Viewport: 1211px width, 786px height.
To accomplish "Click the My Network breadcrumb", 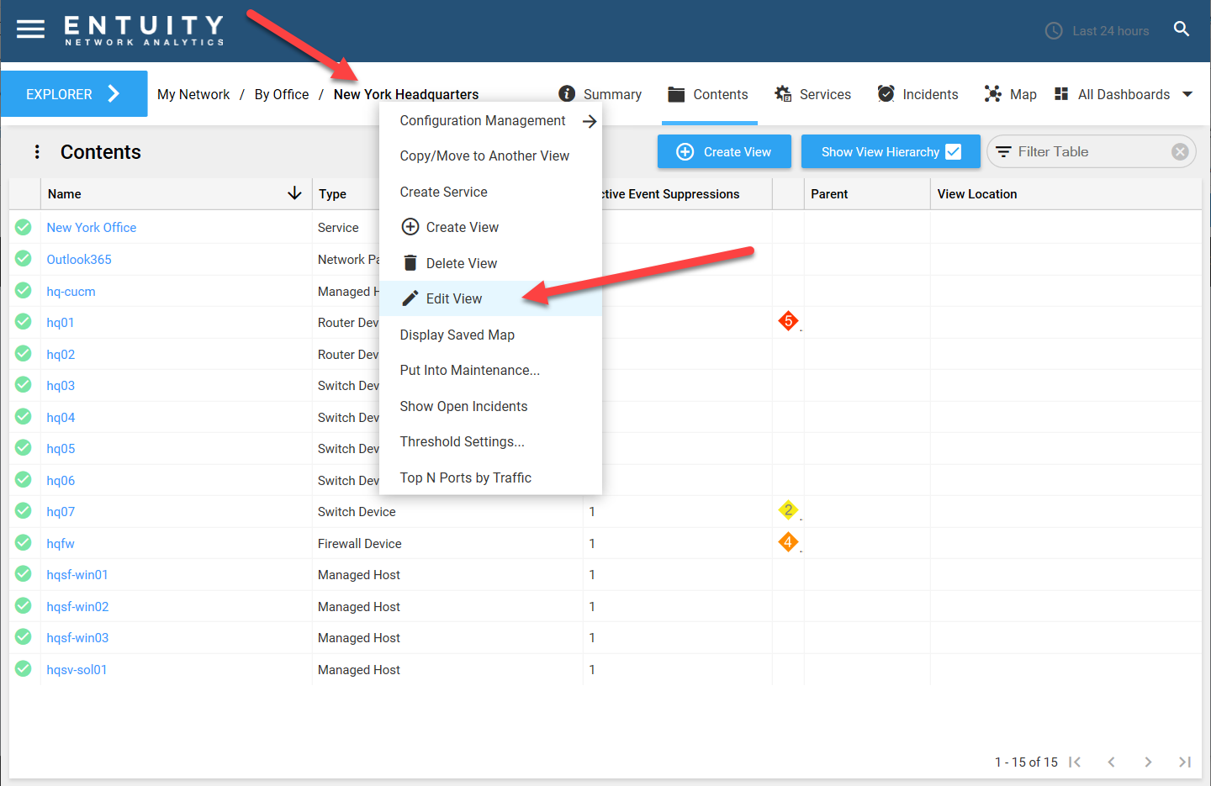I will pos(193,94).
